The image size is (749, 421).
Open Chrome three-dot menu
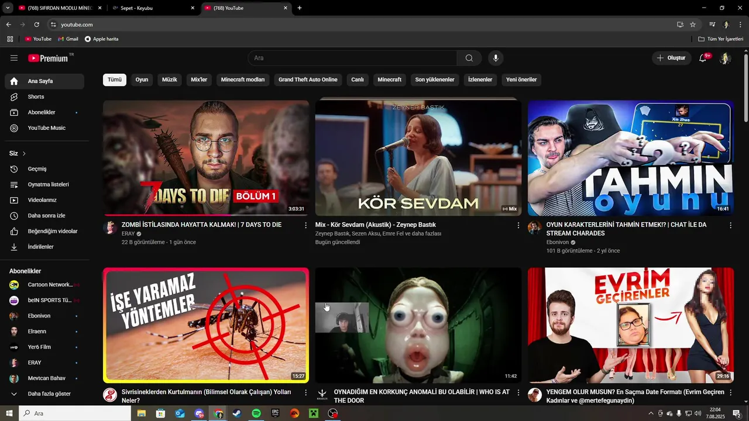(741, 25)
